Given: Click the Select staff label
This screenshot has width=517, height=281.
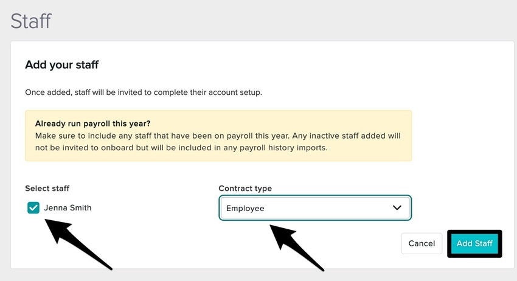Looking at the screenshot, I should click(52, 189).
